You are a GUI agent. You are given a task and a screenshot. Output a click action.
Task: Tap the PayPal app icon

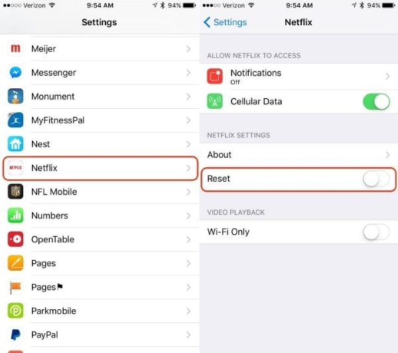(x=15, y=334)
